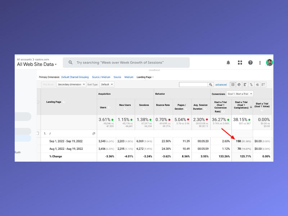Click the help question mark icon
This screenshot has height=216, width=288.
250,63
